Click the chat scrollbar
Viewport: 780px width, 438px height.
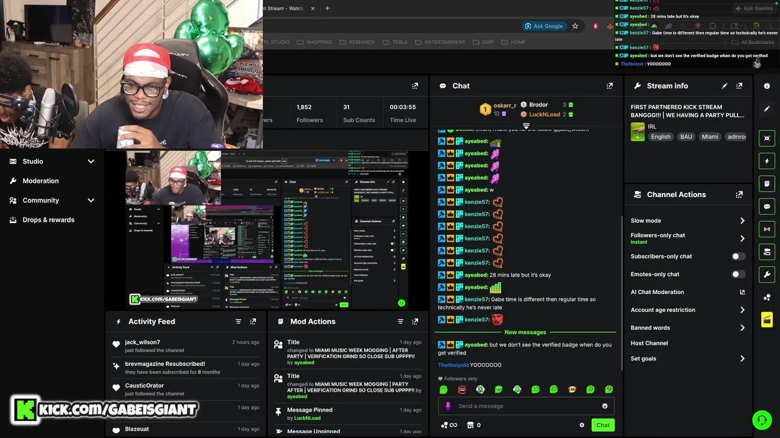[622, 292]
